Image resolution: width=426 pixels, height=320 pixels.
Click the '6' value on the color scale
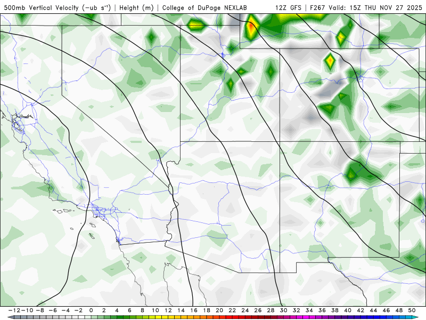click(129, 310)
